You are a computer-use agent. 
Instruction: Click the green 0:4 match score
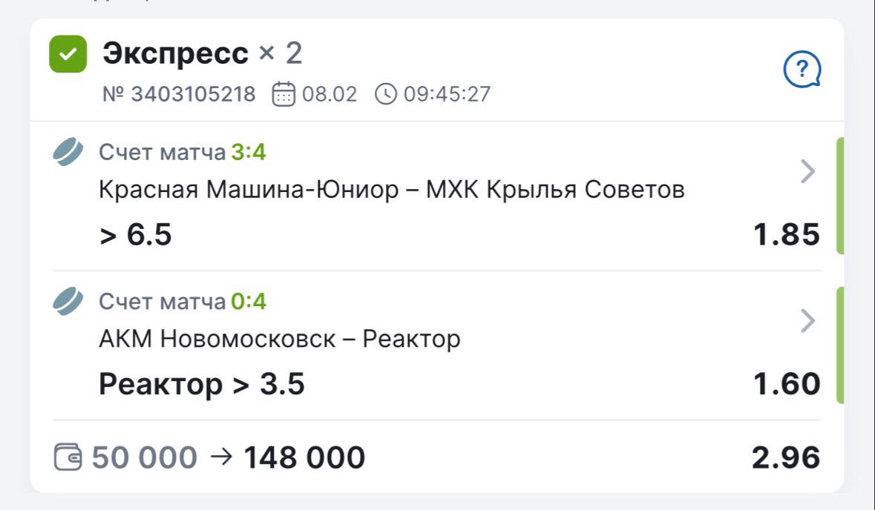[249, 302]
